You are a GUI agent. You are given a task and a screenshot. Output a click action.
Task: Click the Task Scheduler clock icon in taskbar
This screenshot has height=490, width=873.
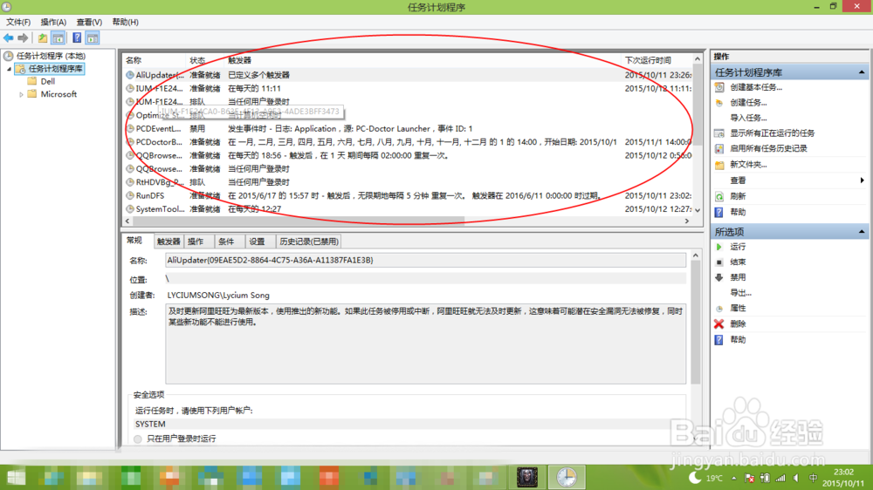pyautogui.click(x=567, y=477)
